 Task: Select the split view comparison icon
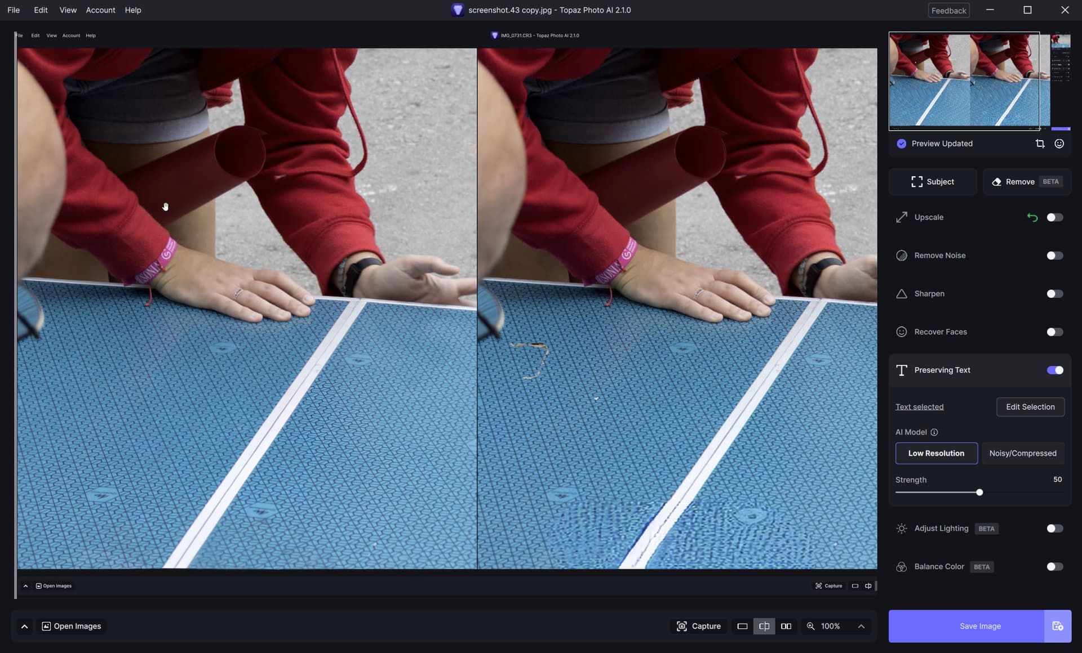click(764, 626)
